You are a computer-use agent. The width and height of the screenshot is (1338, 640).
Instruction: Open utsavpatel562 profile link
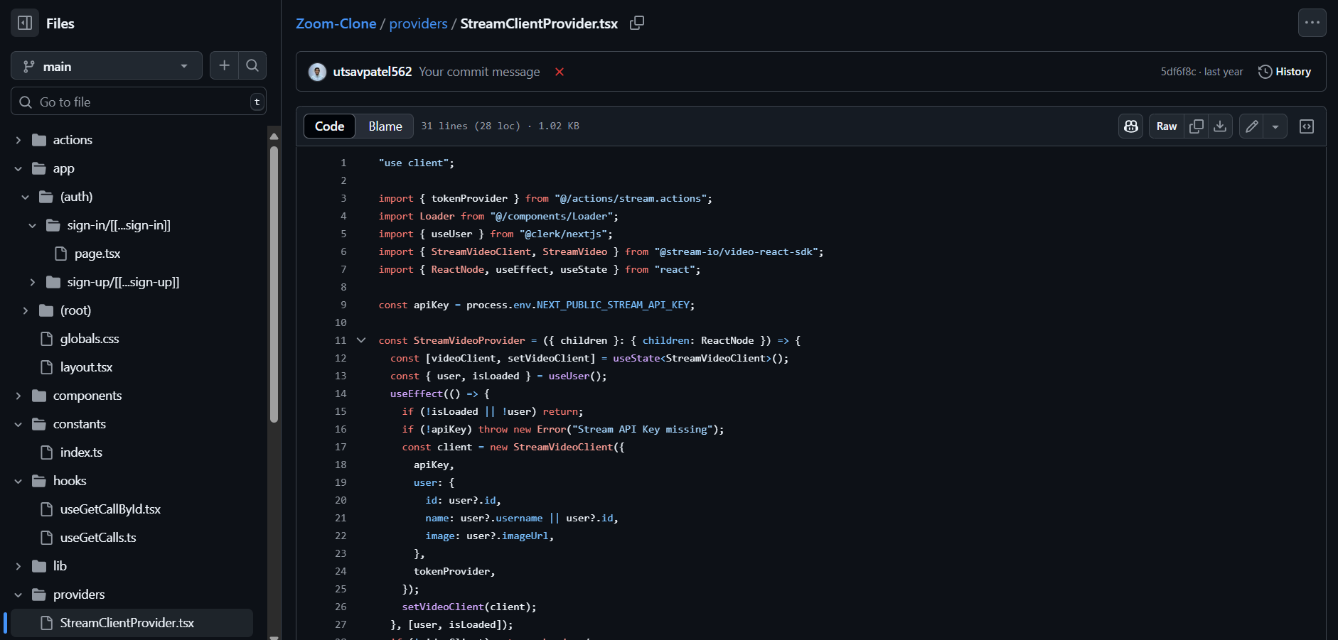(372, 72)
